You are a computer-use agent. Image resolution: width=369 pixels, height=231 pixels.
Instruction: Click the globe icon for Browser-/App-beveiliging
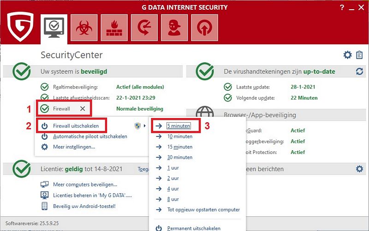(x=205, y=111)
